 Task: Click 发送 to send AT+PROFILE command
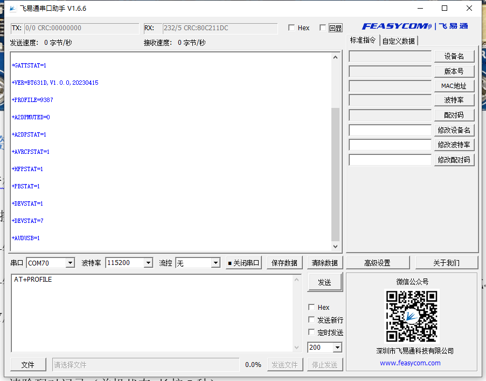tap(324, 282)
